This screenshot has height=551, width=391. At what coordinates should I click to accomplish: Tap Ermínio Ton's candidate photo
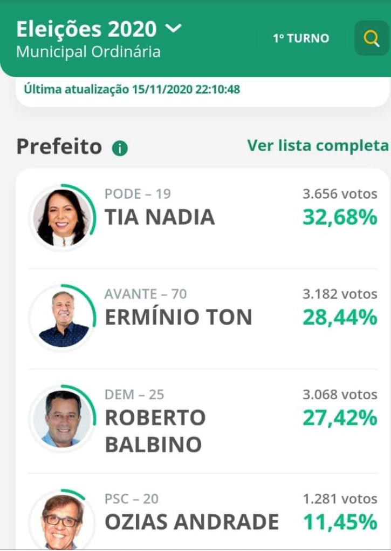[62, 318]
